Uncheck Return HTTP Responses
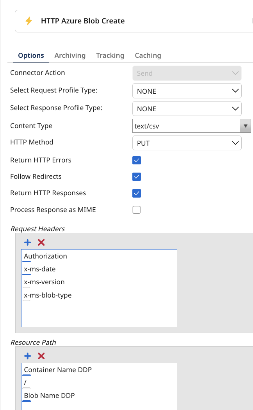Viewport: 253px width, 410px height. point(136,193)
